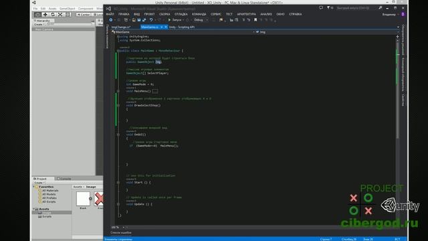Select the red X image thumbnail
This screenshot has height=241, width=428.
[98, 199]
